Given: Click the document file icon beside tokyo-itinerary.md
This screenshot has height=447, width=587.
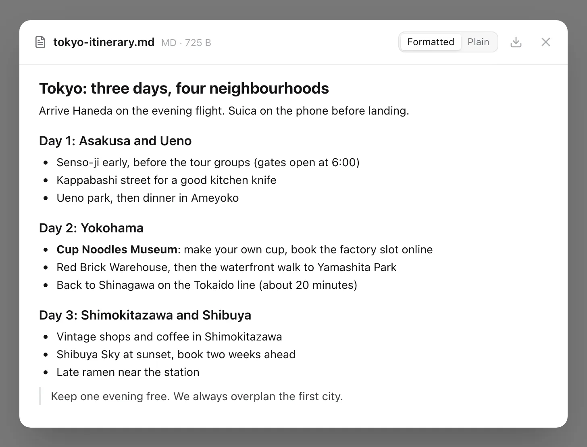Looking at the screenshot, I should point(40,42).
